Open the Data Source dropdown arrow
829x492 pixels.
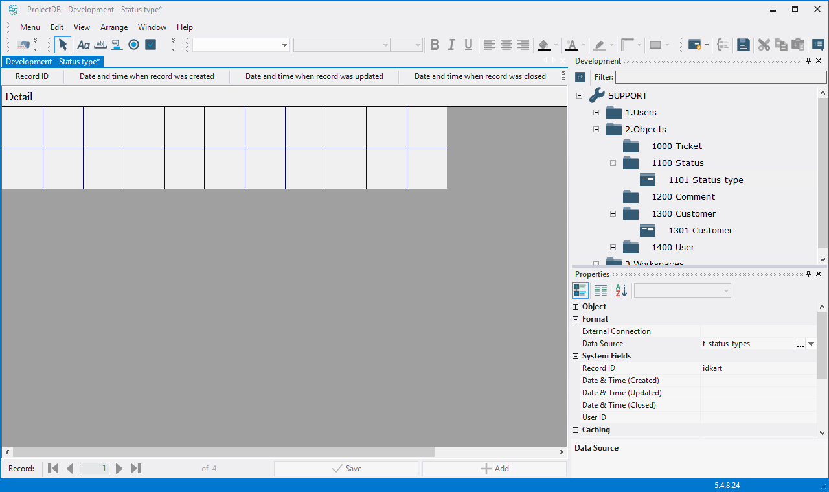pyautogui.click(x=811, y=344)
